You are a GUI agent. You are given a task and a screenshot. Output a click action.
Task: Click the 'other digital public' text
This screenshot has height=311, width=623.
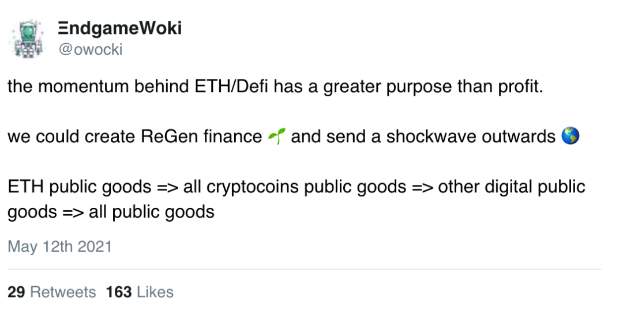[512, 187]
